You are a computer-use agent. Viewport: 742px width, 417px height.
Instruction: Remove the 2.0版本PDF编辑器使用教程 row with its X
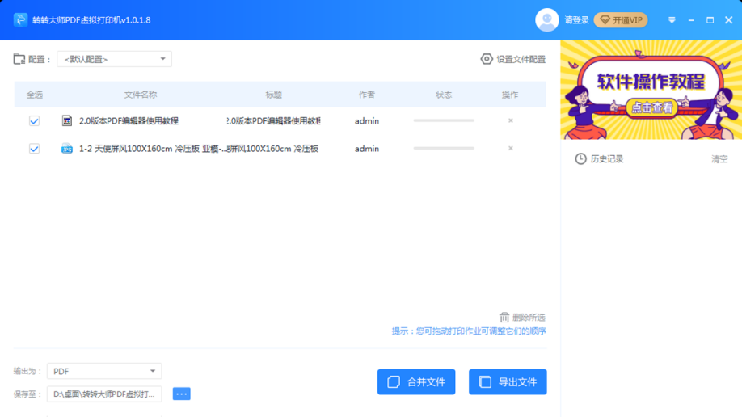(x=511, y=120)
